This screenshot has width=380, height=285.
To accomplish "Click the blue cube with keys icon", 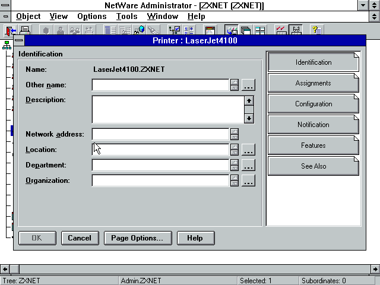I will (139, 30).
